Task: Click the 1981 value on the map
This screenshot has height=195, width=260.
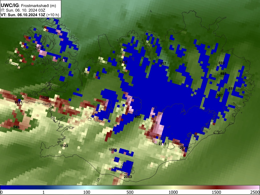Action: [113, 150]
